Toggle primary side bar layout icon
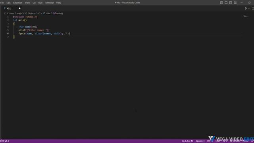This screenshot has height=143, width=254. pyautogui.click(x=221, y=3)
